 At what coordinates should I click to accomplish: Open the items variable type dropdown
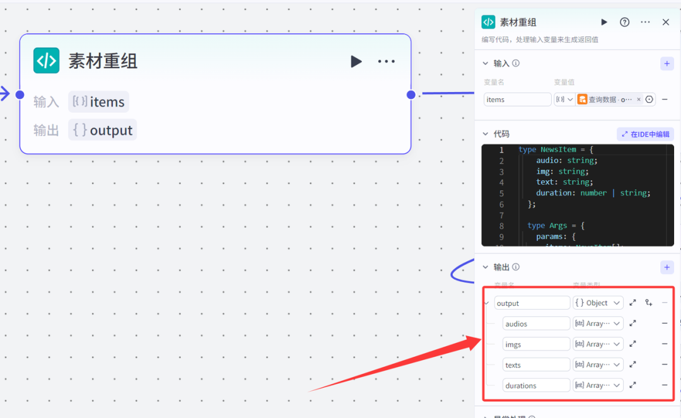coord(564,100)
